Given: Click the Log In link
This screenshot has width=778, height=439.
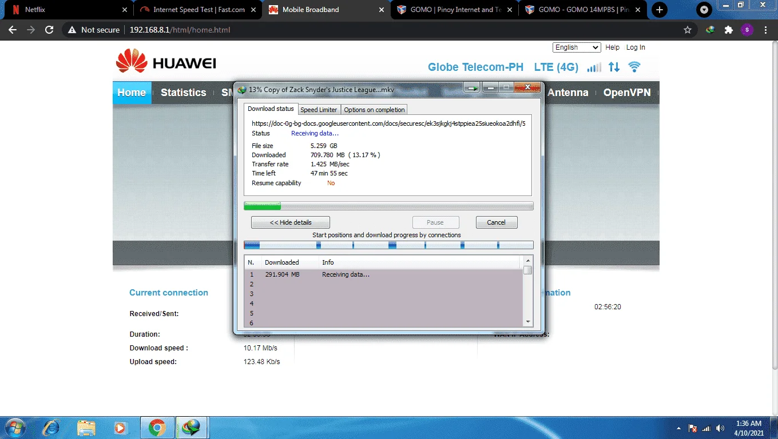Looking at the screenshot, I should click(x=636, y=47).
